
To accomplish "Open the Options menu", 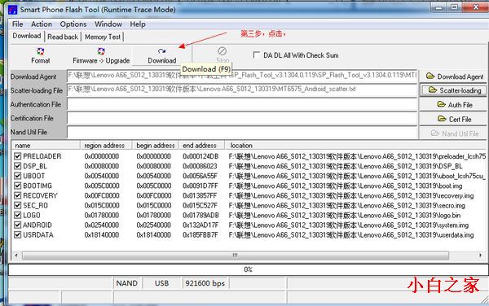I will click(x=73, y=24).
